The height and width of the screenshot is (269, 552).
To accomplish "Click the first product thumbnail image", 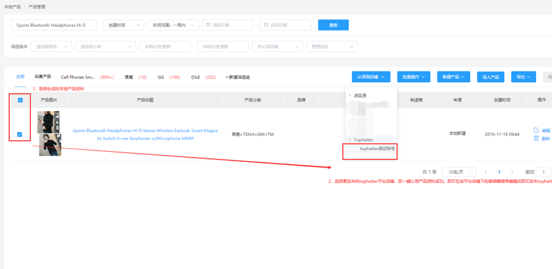I will [49, 122].
